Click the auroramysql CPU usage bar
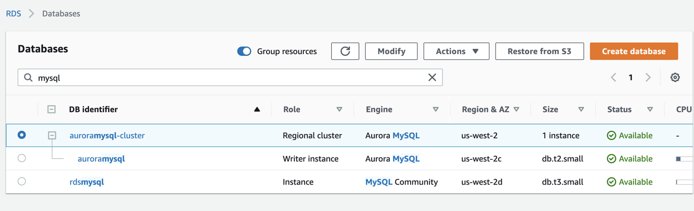The width and height of the screenshot is (694, 211). click(685, 158)
